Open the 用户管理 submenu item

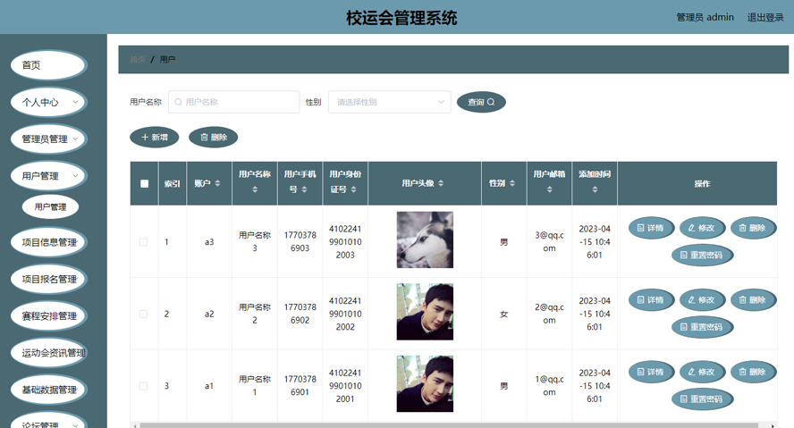click(x=50, y=207)
